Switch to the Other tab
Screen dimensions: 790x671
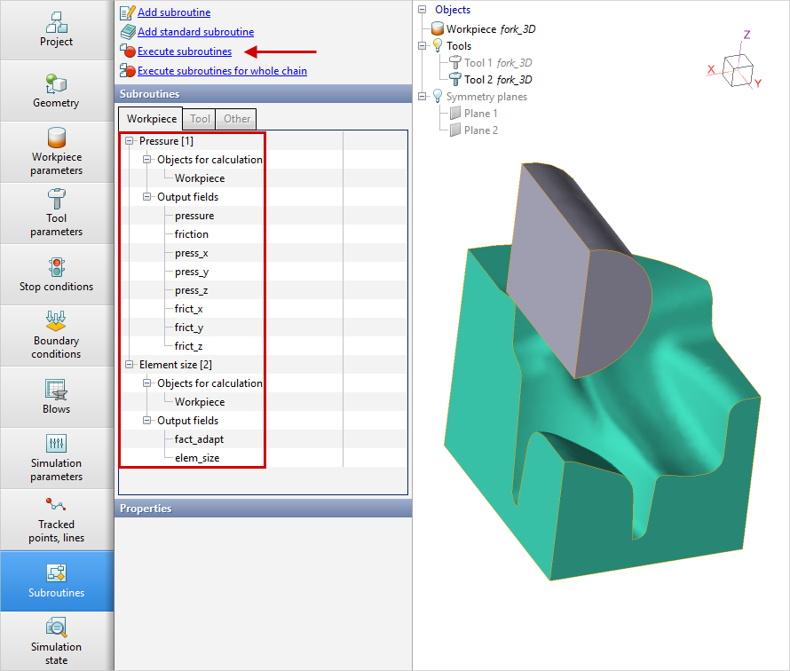point(236,119)
